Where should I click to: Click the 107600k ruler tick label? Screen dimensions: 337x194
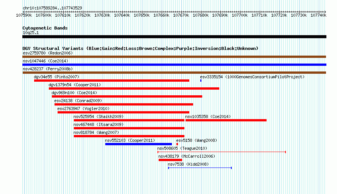coord(44,16)
